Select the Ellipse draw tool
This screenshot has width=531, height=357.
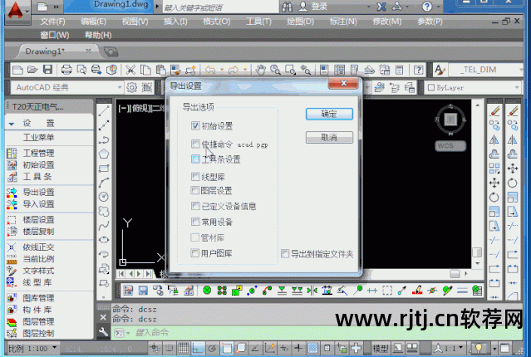point(104,240)
